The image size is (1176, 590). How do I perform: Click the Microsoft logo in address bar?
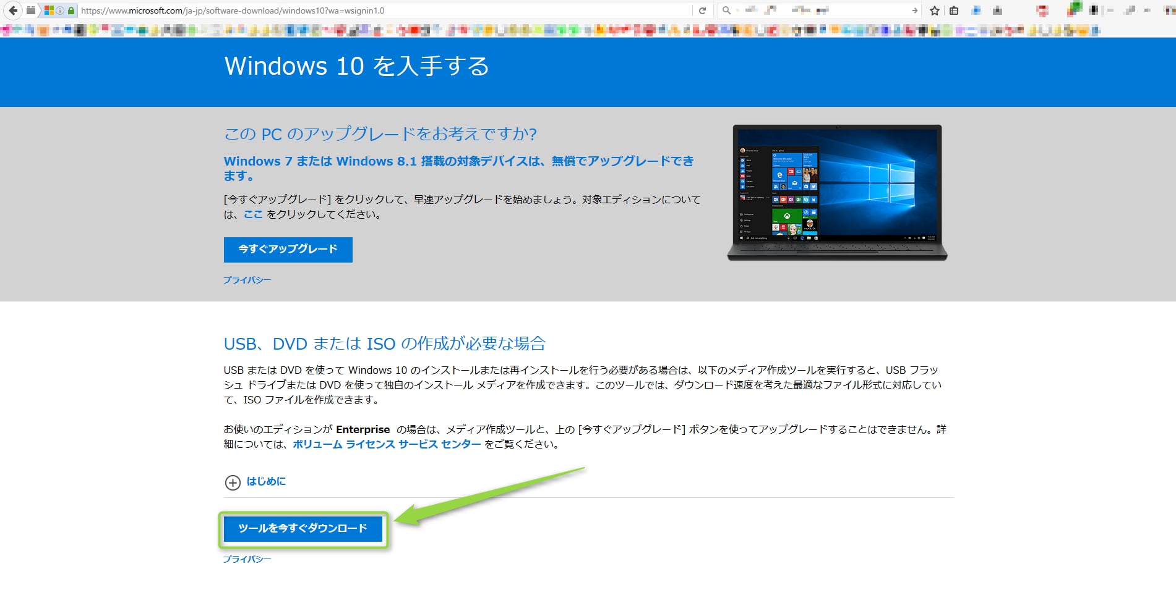point(49,11)
